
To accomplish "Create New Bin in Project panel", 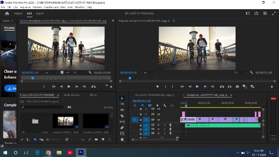I will click(x=96, y=139).
